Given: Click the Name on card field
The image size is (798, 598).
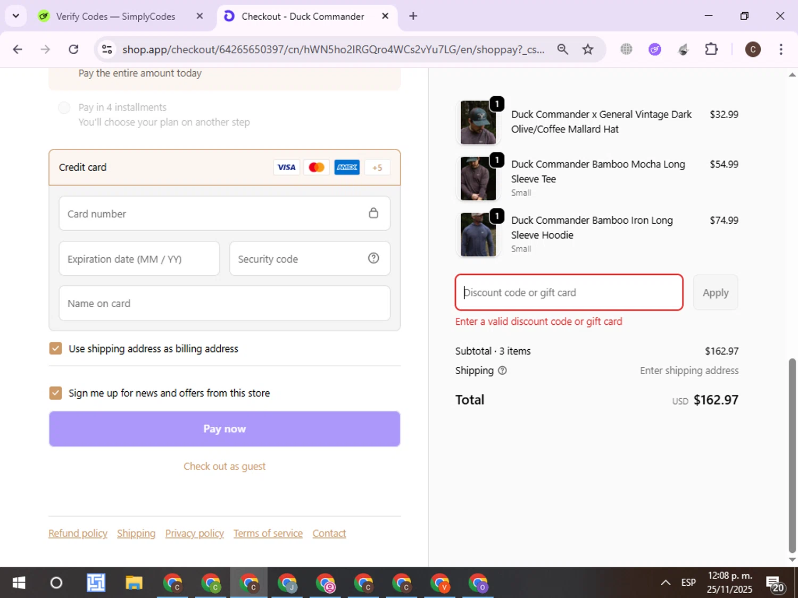Looking at the screenshot, I should pyautogui.click(x=225, y=304).
